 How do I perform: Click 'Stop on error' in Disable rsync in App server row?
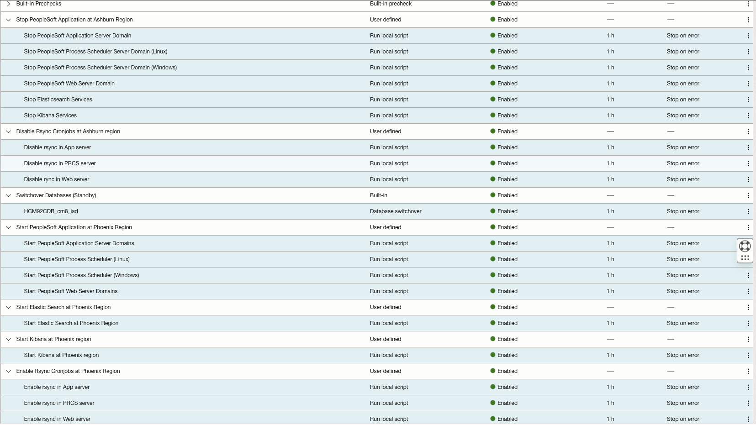(683, 147)
